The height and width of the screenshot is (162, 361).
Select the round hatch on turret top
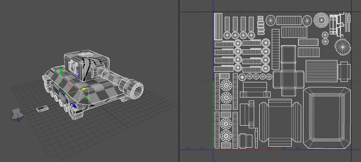click(85, 55)
